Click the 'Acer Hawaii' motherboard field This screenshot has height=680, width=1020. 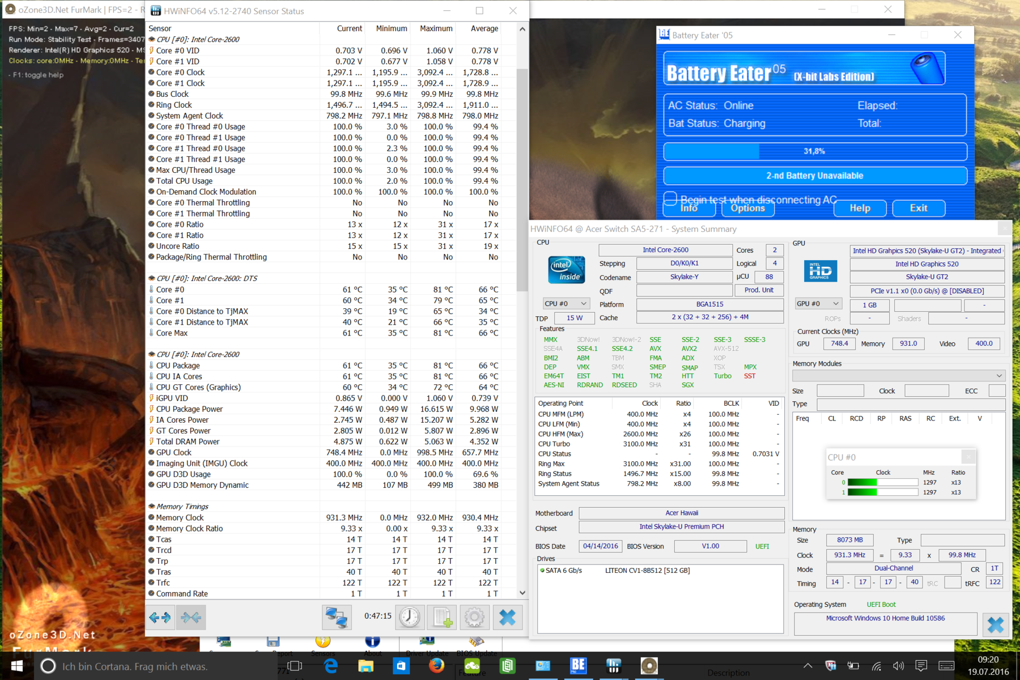tap(682, 513)
